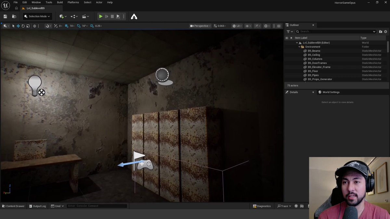Open the Outliner settings gear
This screenshot has height=219, width=390.
pos(386,31)
